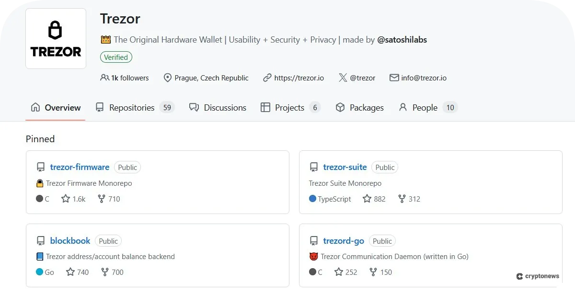The width and height of the screenshot is (575, 294).
Task: Click the repository book icon beside trezor-firmware
Action: point(40,167)
